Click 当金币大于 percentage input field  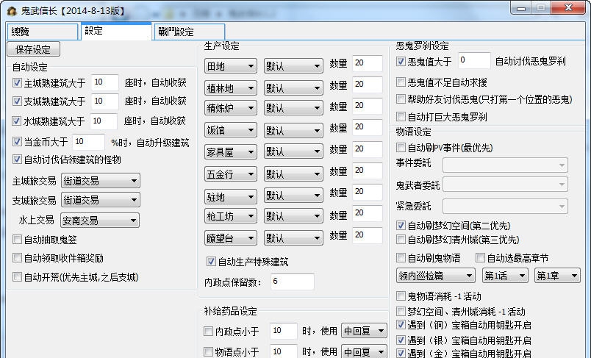click(x=88, y=142)
